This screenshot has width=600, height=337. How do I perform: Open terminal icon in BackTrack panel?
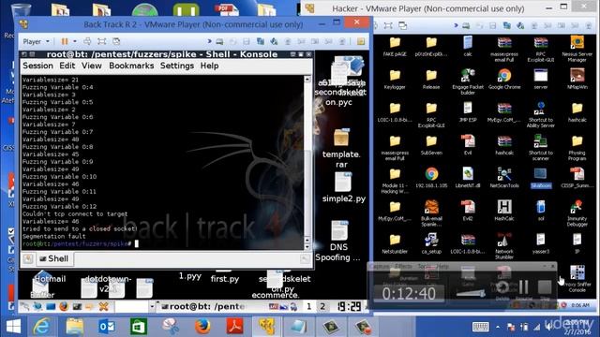77,306
